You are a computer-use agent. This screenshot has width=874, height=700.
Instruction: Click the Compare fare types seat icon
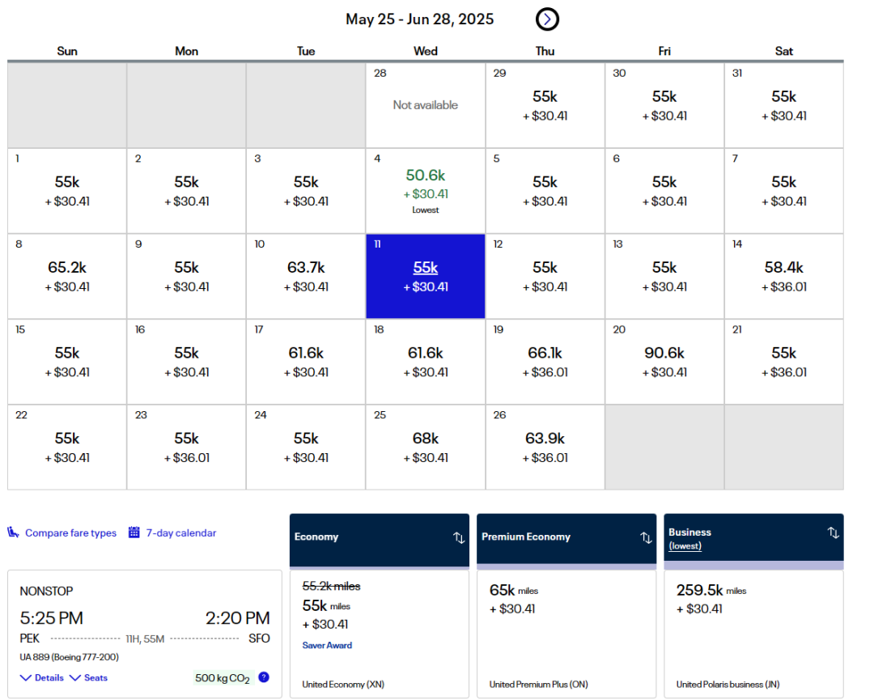click(13, 532)
